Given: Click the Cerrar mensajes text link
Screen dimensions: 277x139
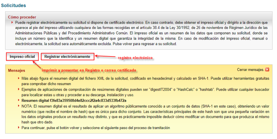Looking at the screenshot, I should [x=250, y=70].
